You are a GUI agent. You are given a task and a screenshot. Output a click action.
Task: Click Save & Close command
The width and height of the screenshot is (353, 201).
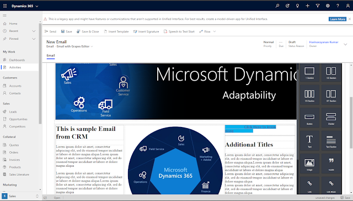click(x=88, y=31)
